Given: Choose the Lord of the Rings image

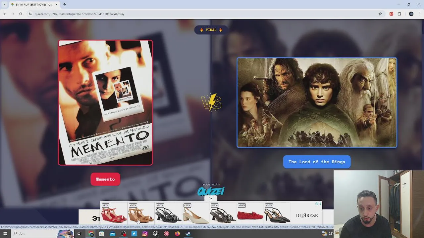Looking at the screenshot, I should pyautogui.click(x=317, y=102).
